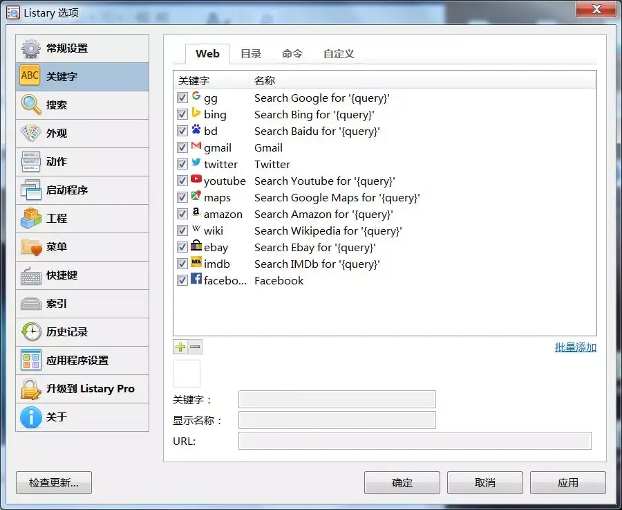Toggle the wiki keyword checkbox

tap(182, 230)
